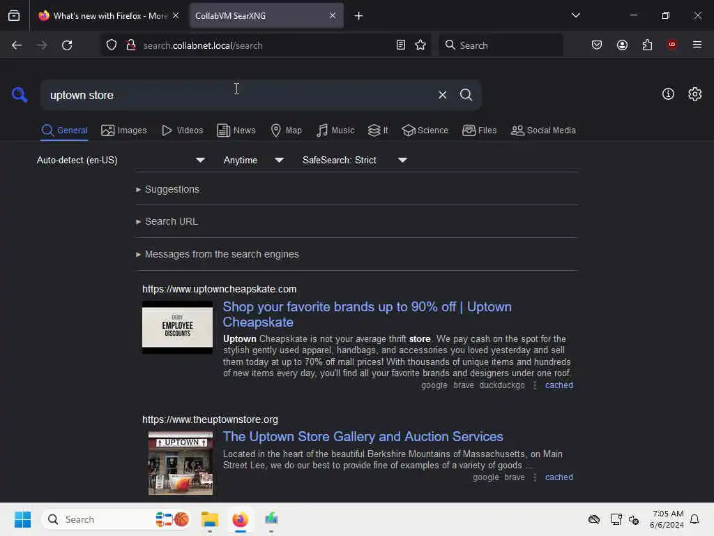Click the cloud sync tray icon

tap(594, 519)
